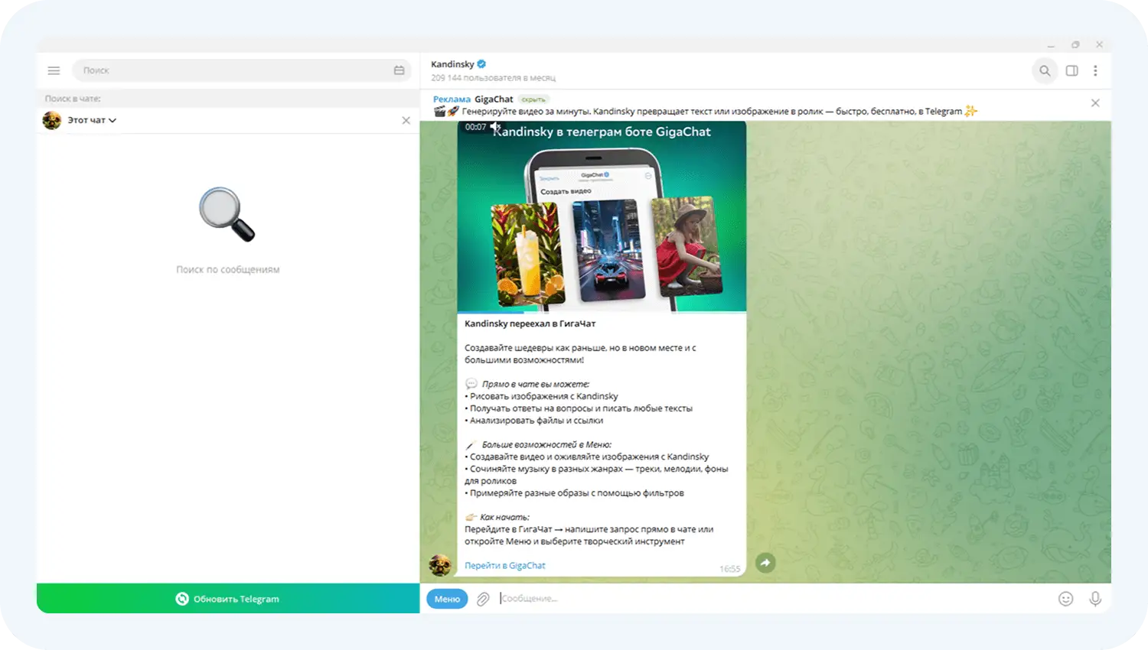Click the avatar next to "Этот чат"
The width and height of the screenshot is (1148, 650).
[52, 120]
